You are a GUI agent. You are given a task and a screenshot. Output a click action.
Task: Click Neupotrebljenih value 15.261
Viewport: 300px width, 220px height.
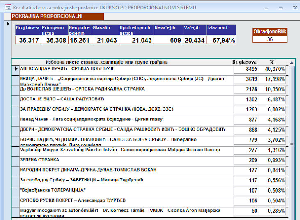click(x=80, y=40)
